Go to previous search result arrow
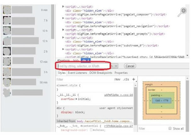The width and height of the screenshot is (191, 135). point(112,66)
